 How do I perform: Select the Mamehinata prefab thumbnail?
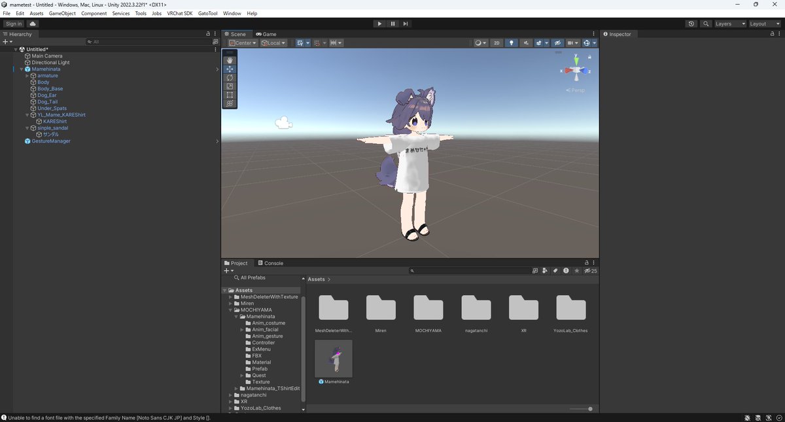pos(334,358)
